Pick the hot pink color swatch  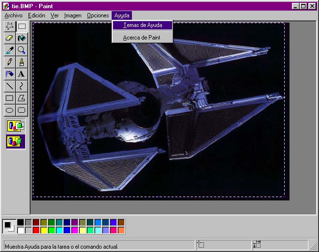(x=113, y=230)
